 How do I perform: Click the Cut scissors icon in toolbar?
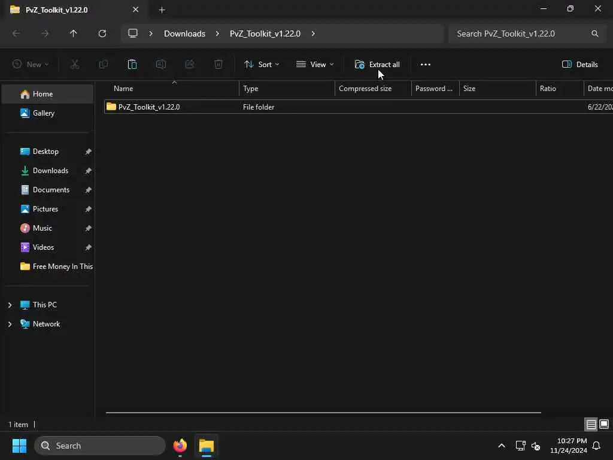75,64
